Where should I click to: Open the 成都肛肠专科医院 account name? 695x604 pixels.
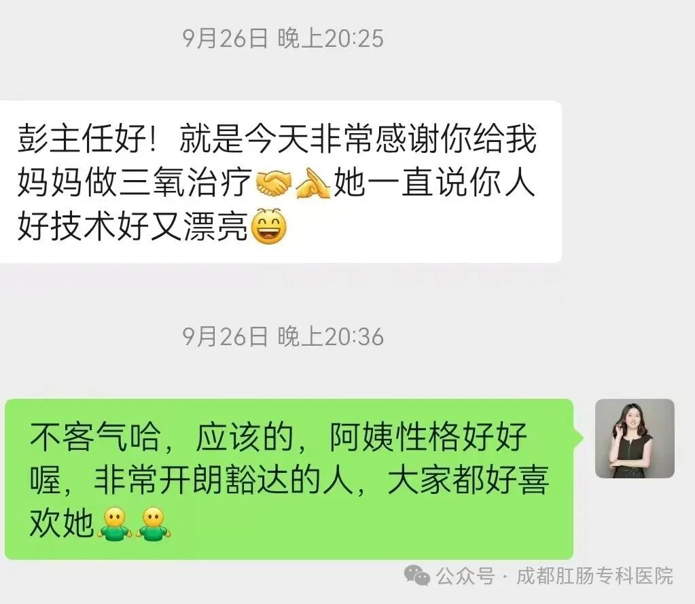(x=595, y=576)
